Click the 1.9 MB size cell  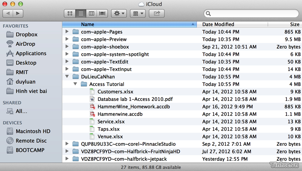tap(293, 99)
